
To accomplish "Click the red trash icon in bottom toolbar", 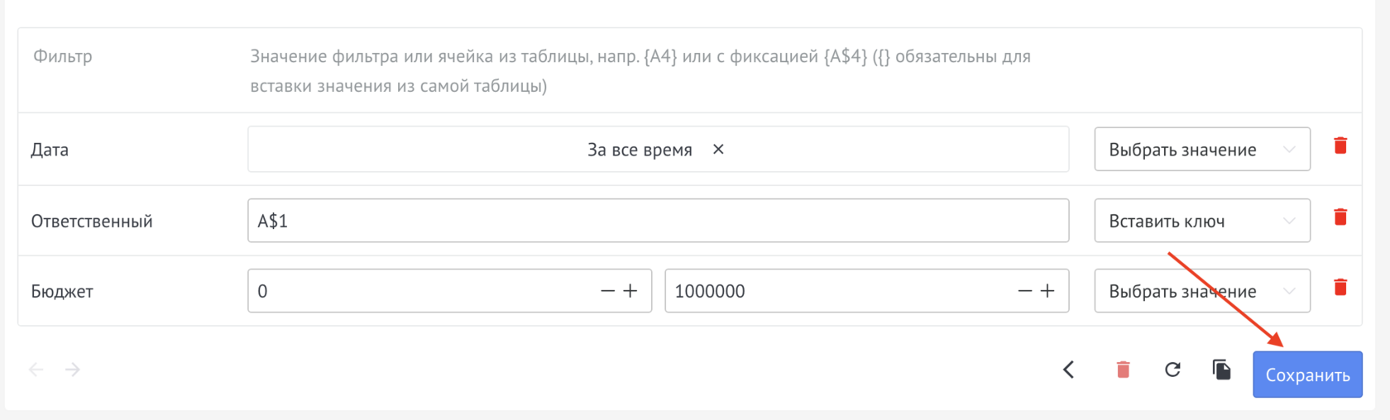I will coord(1123,370).
